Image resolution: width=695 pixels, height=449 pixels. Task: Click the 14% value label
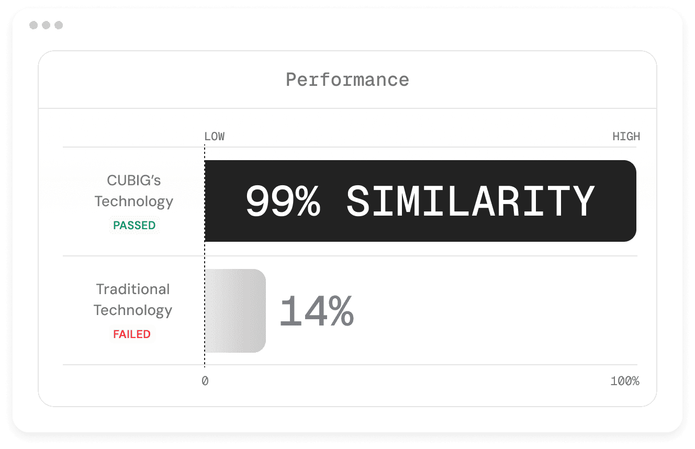click(317, 311)
